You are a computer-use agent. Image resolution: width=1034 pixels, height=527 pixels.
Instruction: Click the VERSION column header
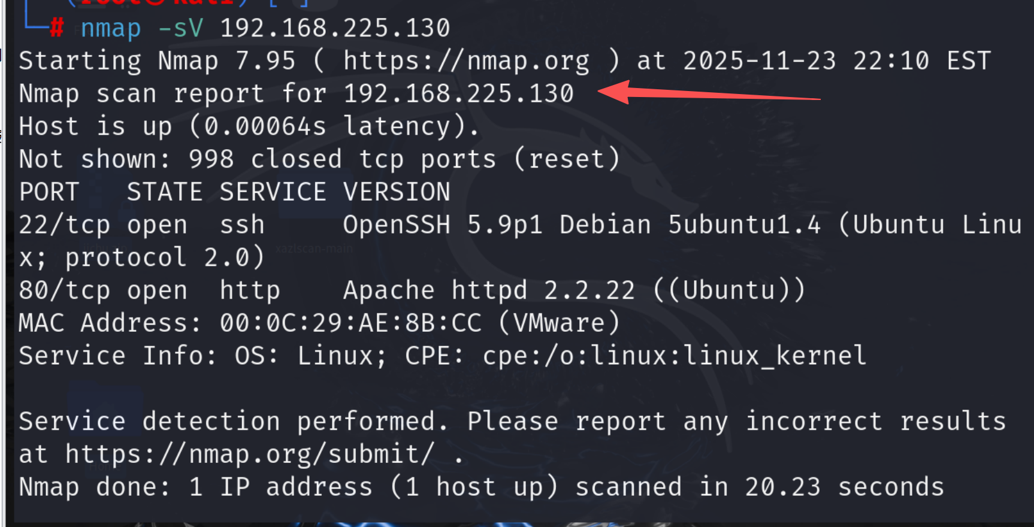(397, 192)
